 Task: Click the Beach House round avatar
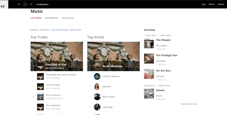(x=97, y=97)
